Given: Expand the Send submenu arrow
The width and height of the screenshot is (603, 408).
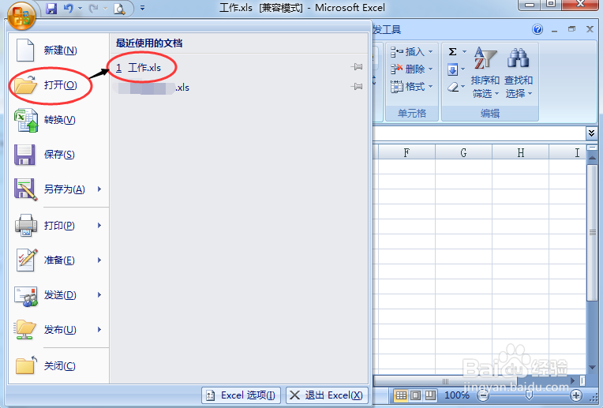Looking at the screenshot, I should 99,295.
